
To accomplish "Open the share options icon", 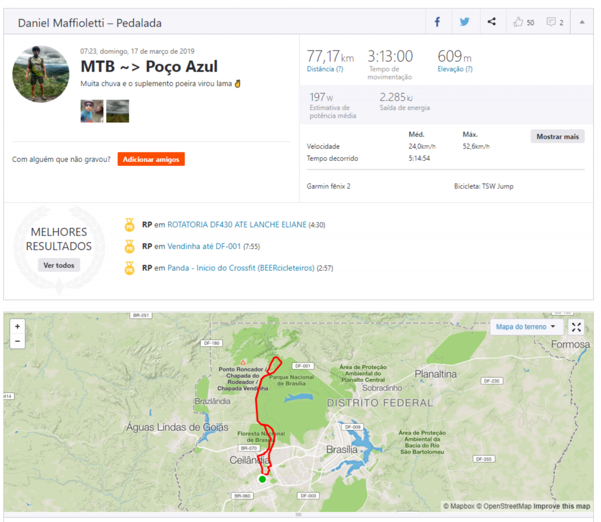I will [491, 22].
